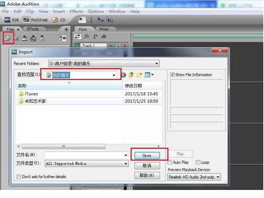
Task: Click the Inputs/Outputs arrows icon
Action: tap(78, 36)
